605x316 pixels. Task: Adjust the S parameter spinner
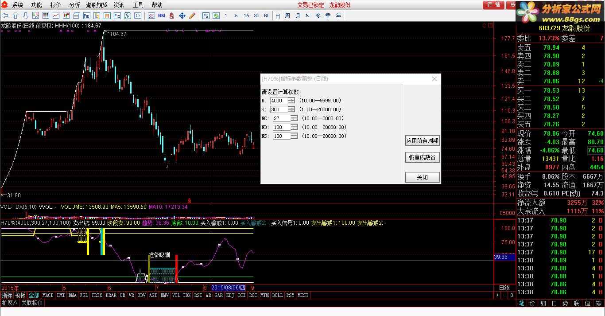tap(291, 109)
